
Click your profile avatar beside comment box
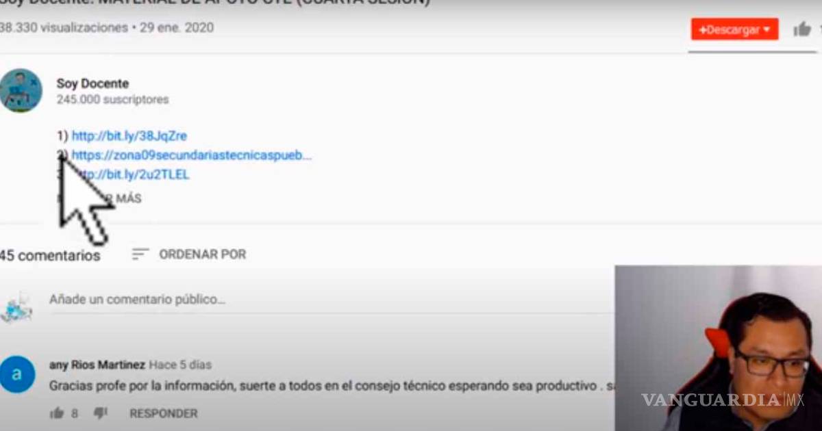16,308
